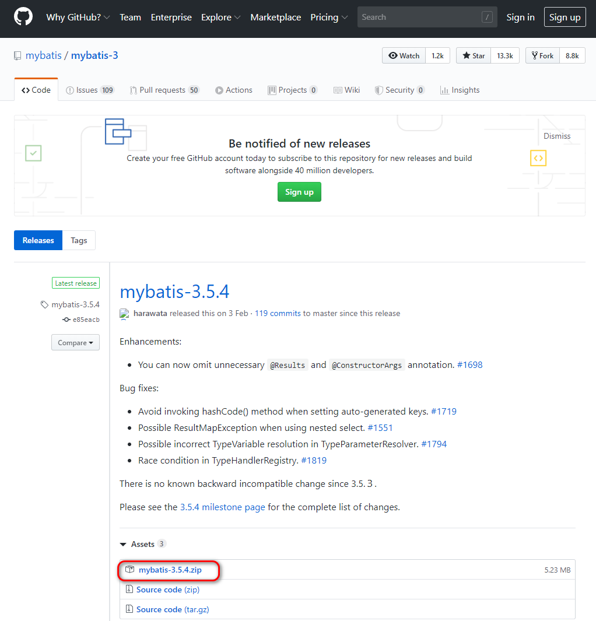Screen dimensions: 596x621
Task: Open the e85eacb commit link
Action: click(86, 320)
